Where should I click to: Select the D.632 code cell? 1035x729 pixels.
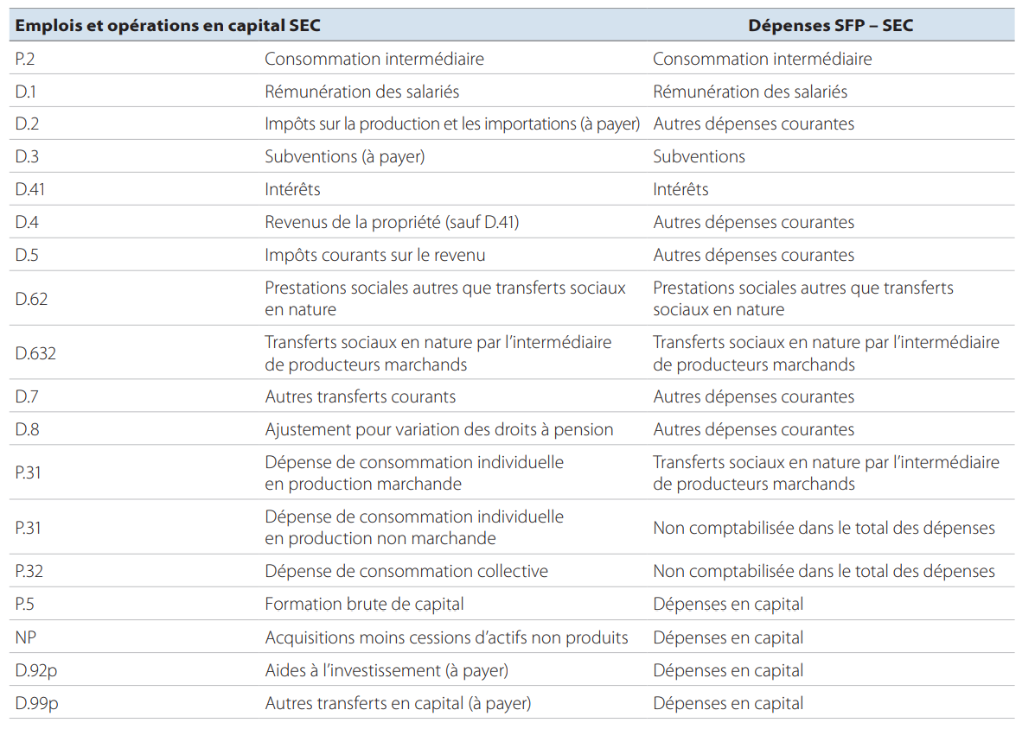click(35, 353)
